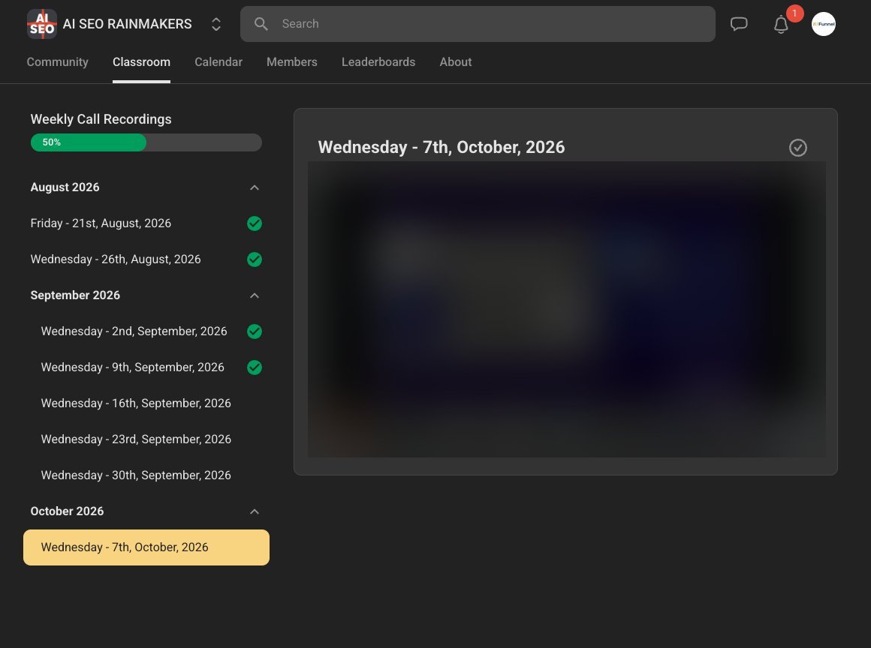This screenshot has width=871, height=648.
Task: Open the About tab
Action: point(456,62)
